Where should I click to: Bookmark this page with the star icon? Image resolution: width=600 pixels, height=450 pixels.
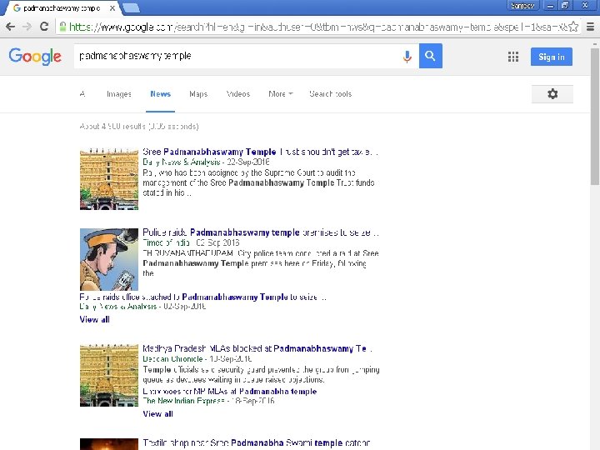[573, 27]
